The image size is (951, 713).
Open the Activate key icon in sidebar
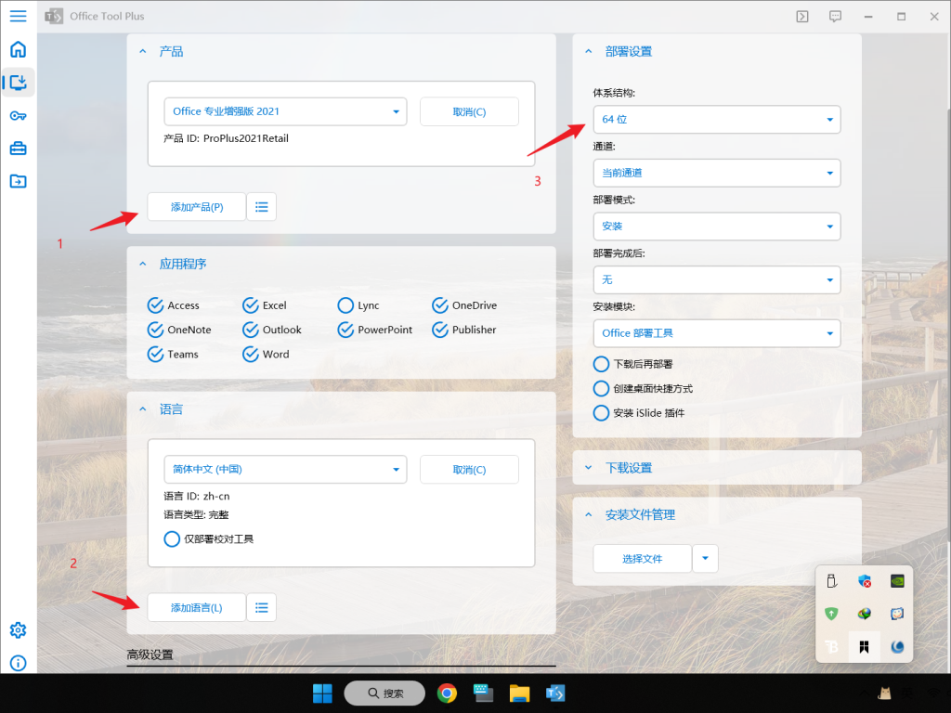point(19,115)
